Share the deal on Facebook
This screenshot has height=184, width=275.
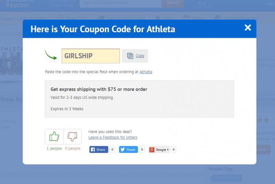point(99,150)
